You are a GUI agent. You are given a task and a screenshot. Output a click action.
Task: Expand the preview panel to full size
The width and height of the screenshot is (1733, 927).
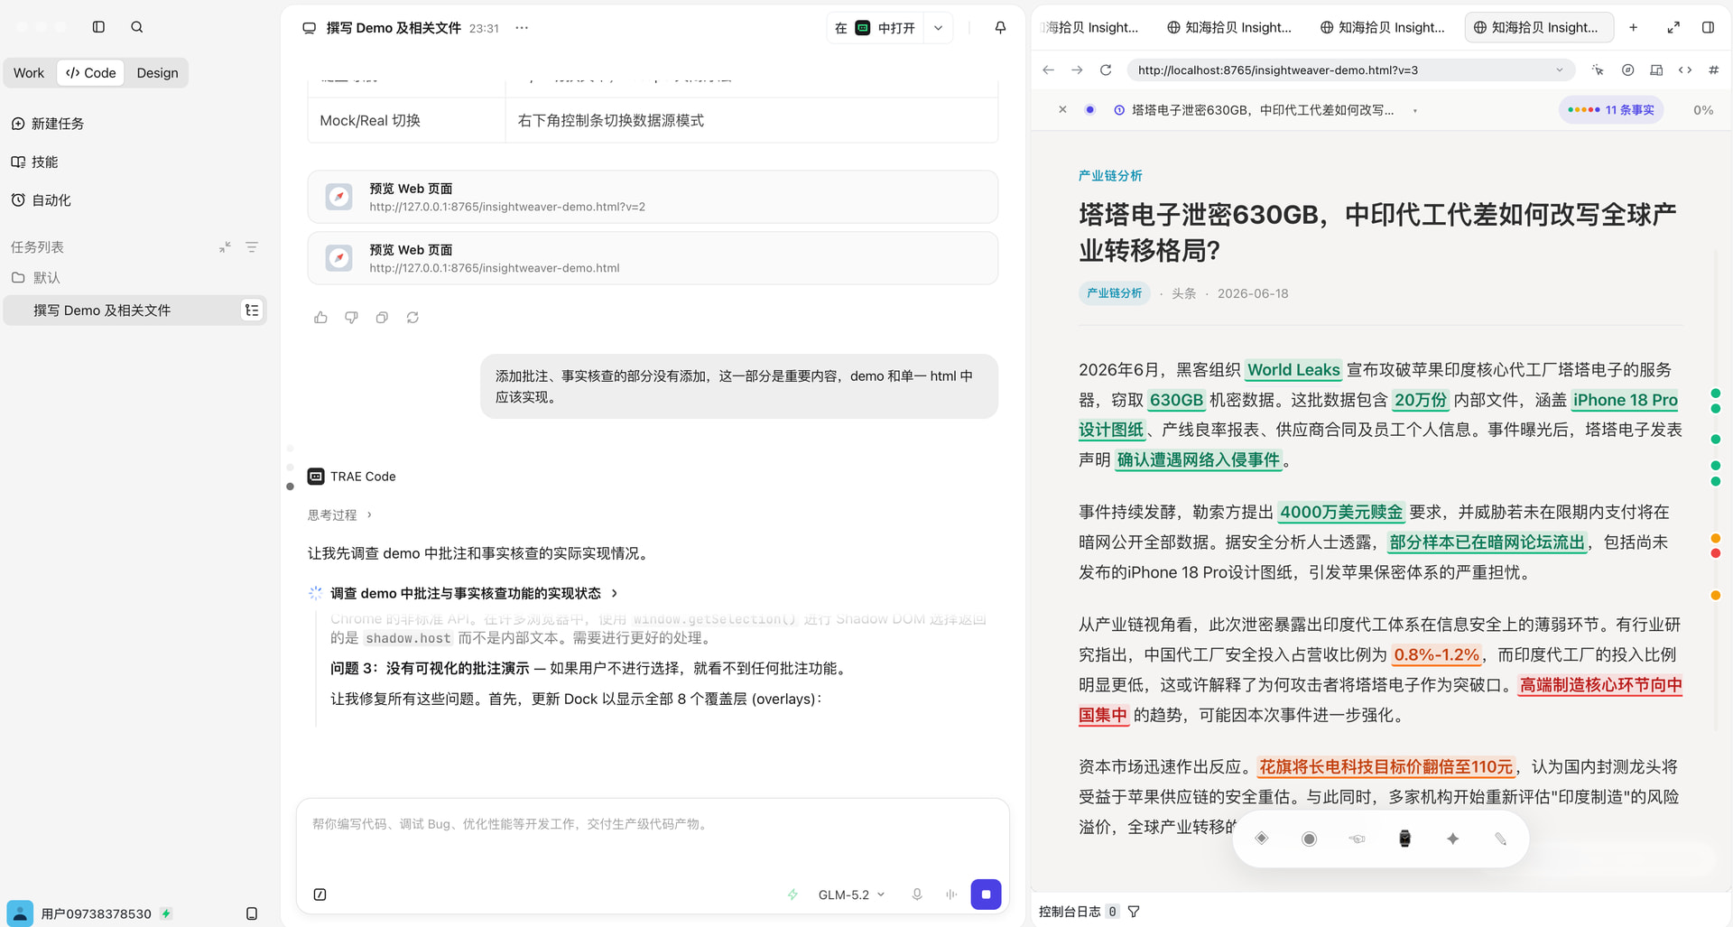coord(1673,27)
